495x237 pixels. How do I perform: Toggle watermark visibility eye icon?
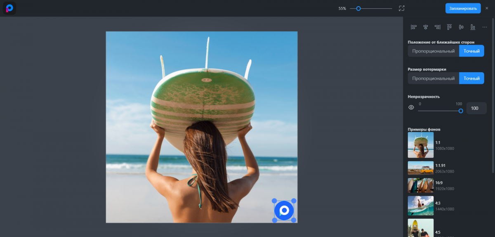point(411,107)
